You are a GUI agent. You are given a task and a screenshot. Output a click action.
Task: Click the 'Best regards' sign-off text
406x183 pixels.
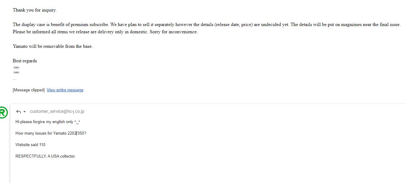coord(25,61)
